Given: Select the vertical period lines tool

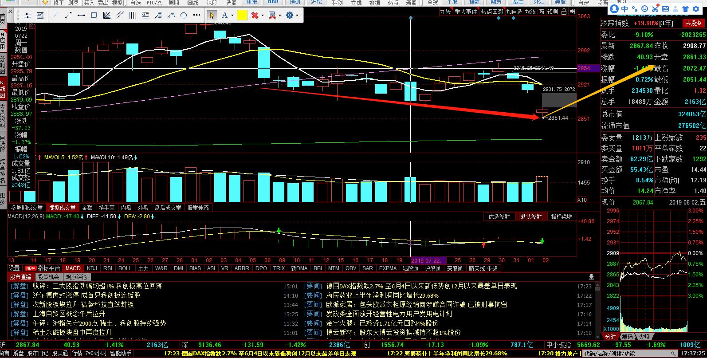Looking at the screenshot, I should (x=133, y=15).
